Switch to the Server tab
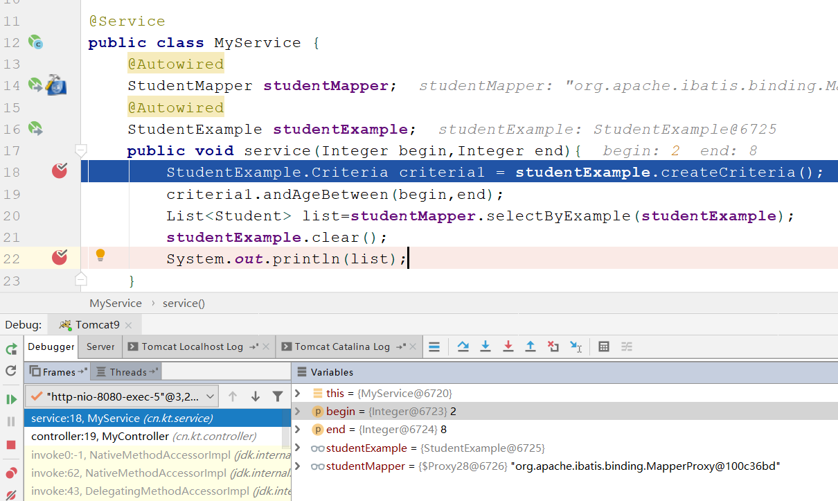The image size is (838, 501). [x=100, y=346]
